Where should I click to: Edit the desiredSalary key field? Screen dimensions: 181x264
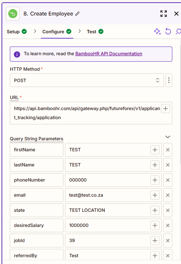(37, 225)
